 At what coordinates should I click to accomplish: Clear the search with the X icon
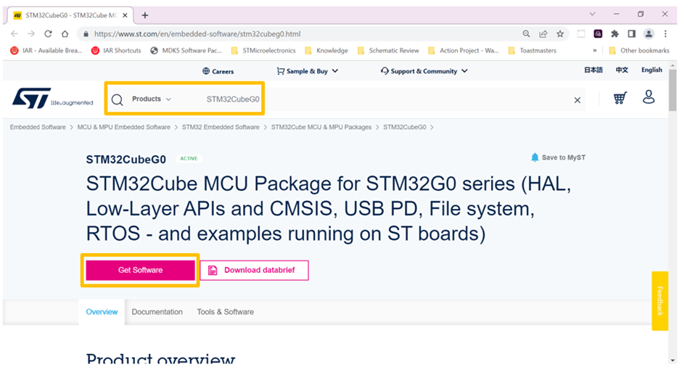click(x=578, y=100)
